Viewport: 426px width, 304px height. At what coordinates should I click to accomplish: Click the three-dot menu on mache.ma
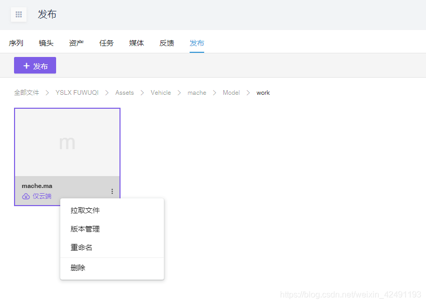(112, 191)
